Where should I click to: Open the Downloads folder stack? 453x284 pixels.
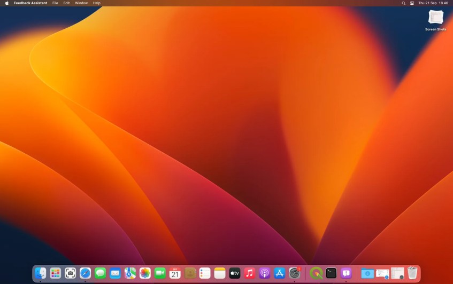point(367,273)
